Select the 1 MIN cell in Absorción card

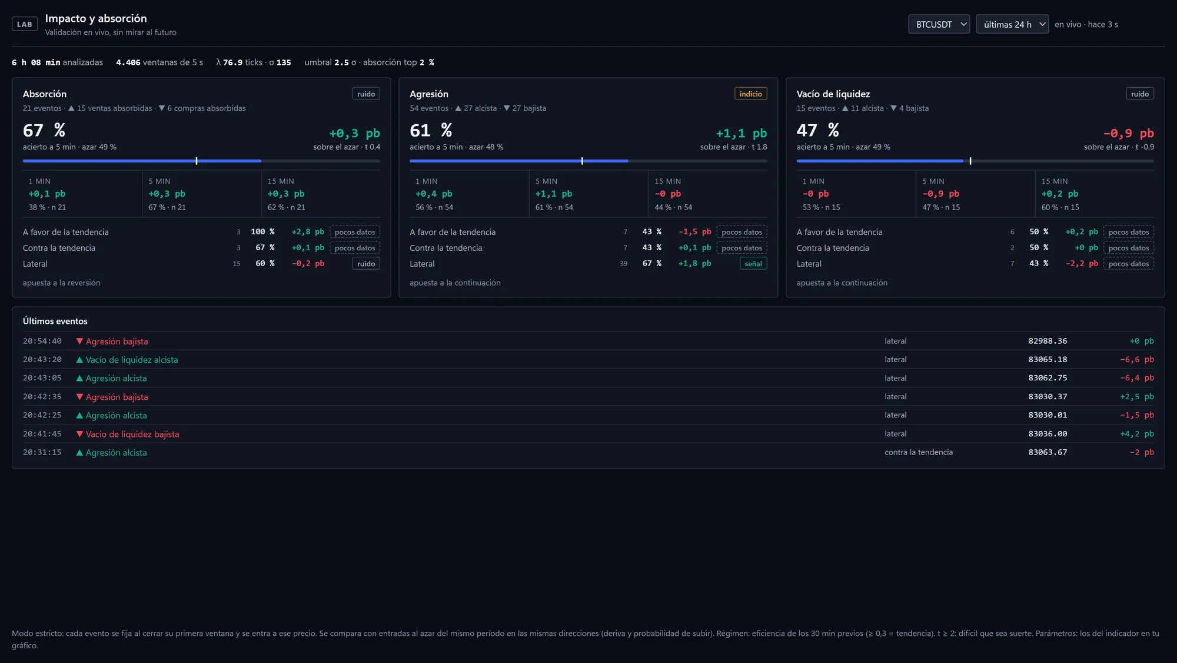click(x=82, y=194)
